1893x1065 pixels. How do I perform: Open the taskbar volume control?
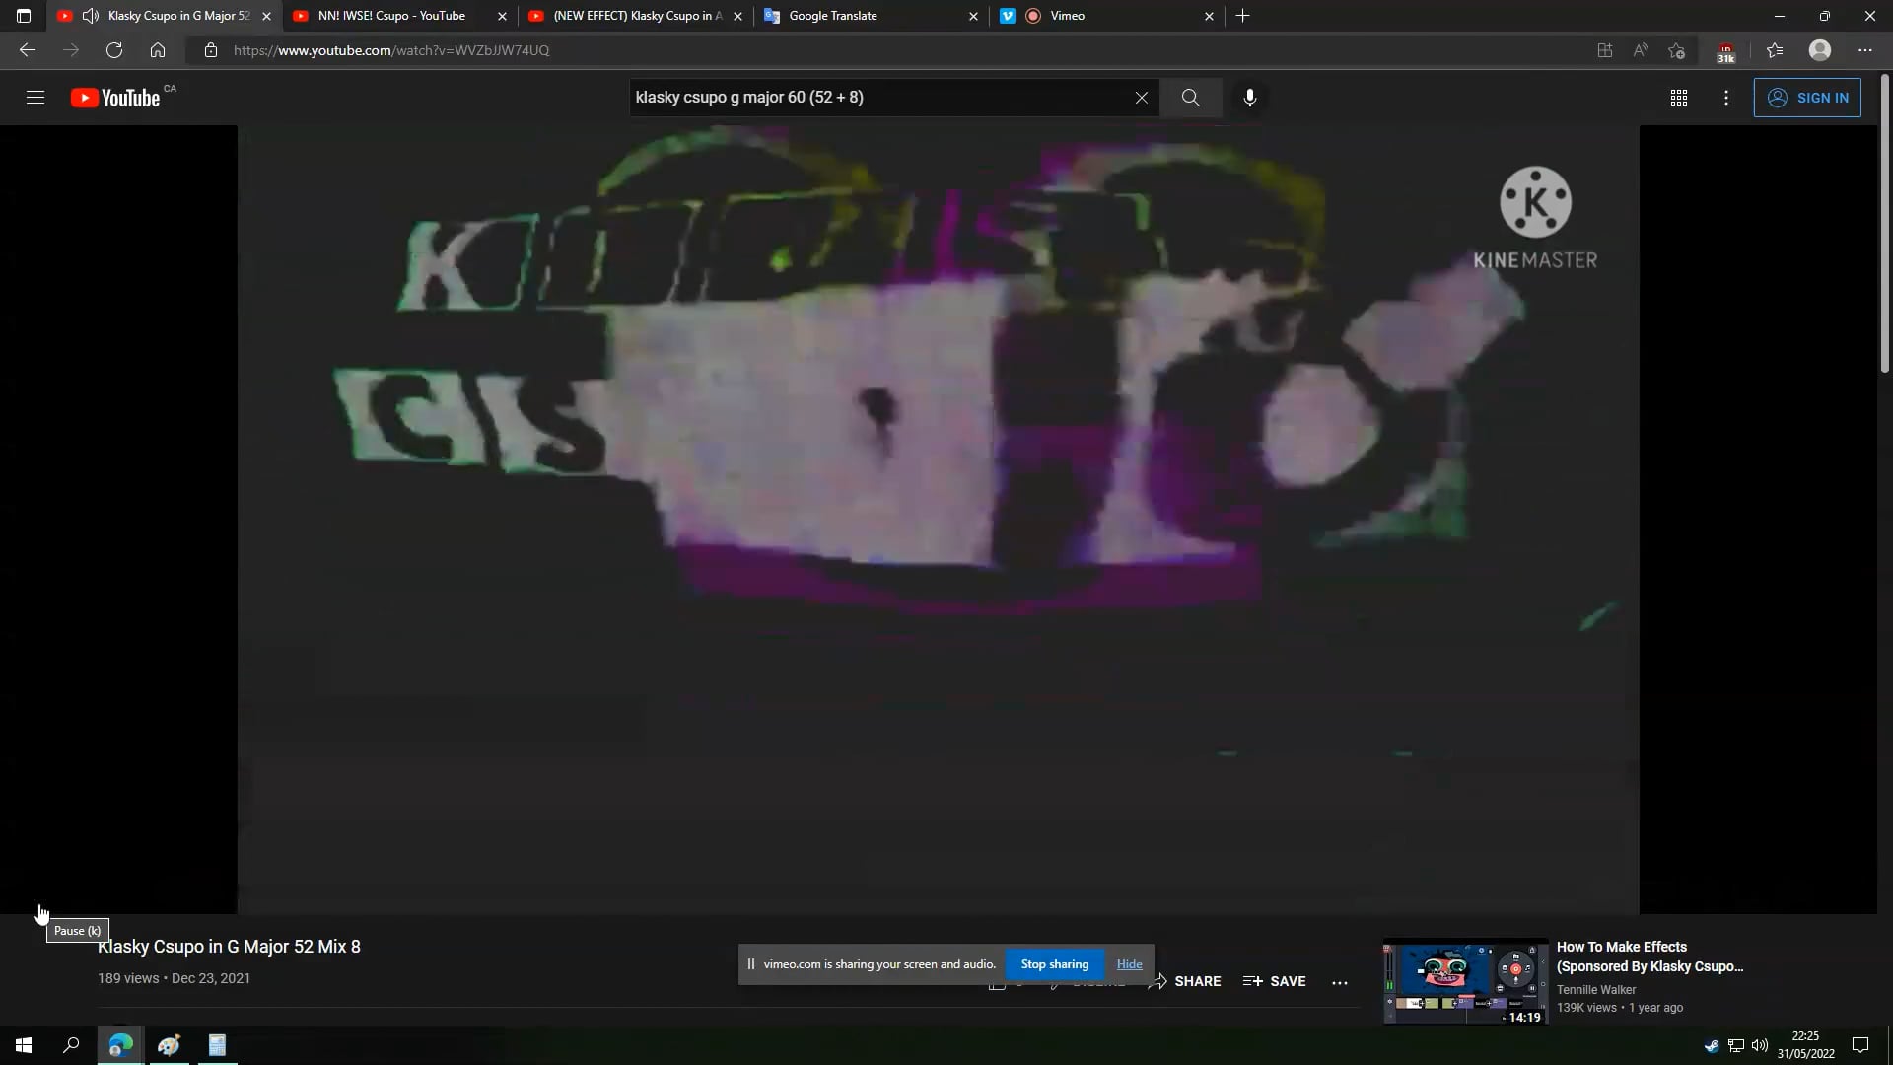point(1760,1045)
